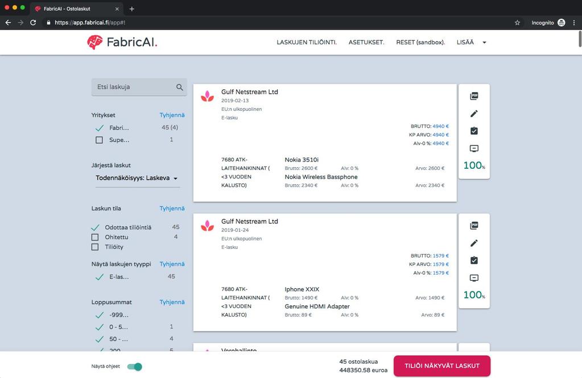Click the site padlock icon
This screenshot has height=378, width=582.
(48, 23)
